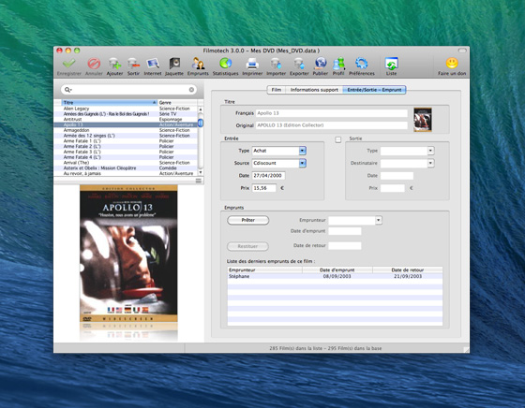Select Arrival (The) row

pyautogui.click(x=126, y=163)
